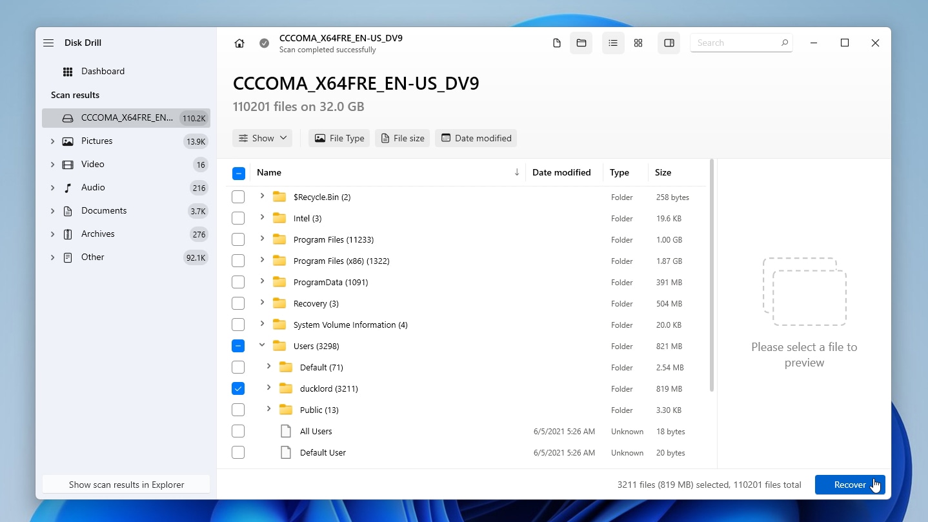Click the Archives category icon
The image size is (928, 522).
[68, 234]
